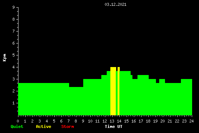Click the narrow yellow Active bar near 14
Screen dimensions: 199x133
click(x=119, y=91)
